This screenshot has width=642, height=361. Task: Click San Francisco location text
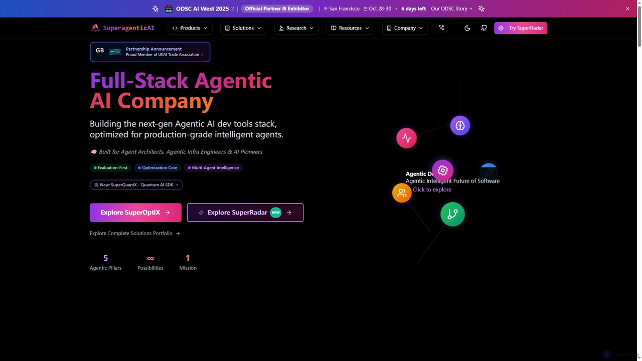(x=344, y=9)
